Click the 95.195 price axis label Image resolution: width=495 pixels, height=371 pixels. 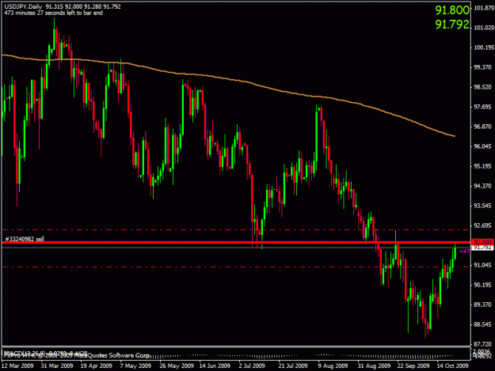[484, 166]
